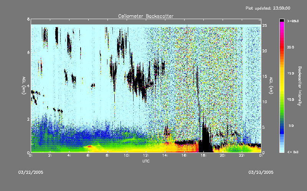Click the red backscatter spot near 6 UTC

89,146
